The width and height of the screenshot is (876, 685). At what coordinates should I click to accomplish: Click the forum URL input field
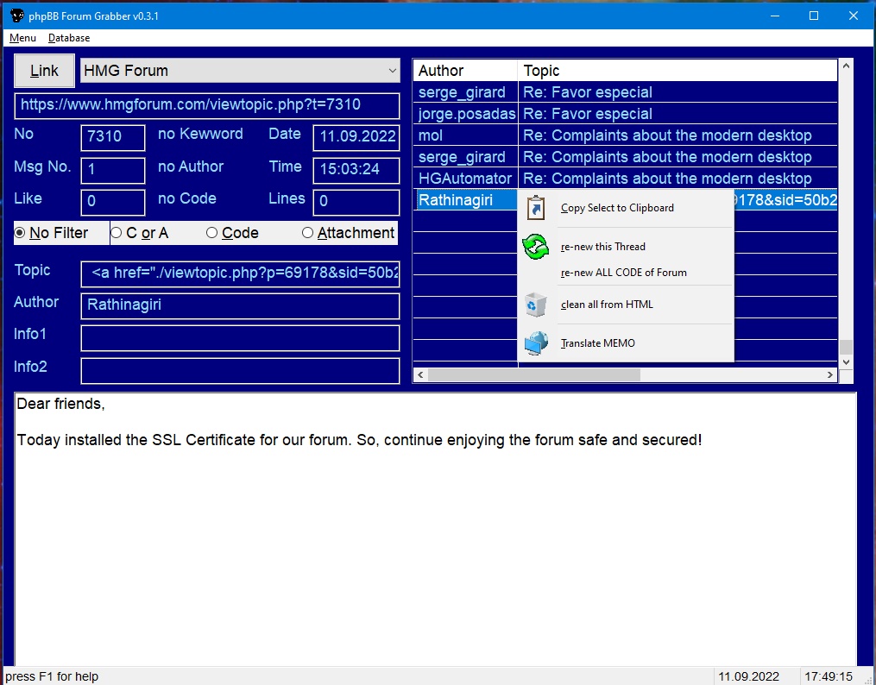click(x=207, y=105)
